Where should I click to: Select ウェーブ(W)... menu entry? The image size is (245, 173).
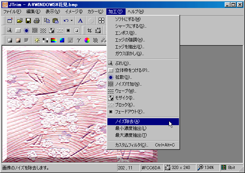coord(143,91)
